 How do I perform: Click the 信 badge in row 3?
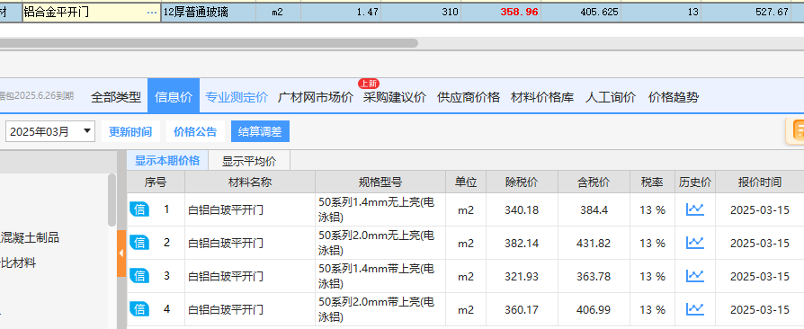[139, 276]
